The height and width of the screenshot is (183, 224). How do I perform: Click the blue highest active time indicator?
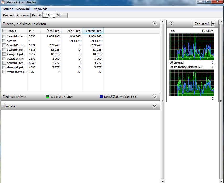coord(101,97)
